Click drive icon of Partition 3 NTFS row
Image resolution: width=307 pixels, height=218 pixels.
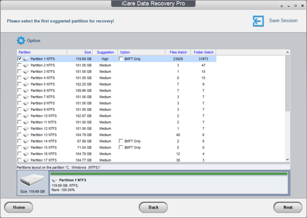[26, 72]
